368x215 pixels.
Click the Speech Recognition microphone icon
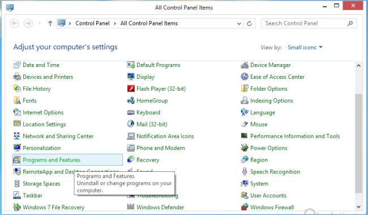point(245,171)
